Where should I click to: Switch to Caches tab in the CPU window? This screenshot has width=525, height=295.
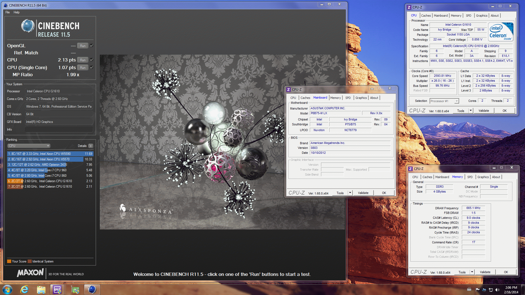coord(426,16)
